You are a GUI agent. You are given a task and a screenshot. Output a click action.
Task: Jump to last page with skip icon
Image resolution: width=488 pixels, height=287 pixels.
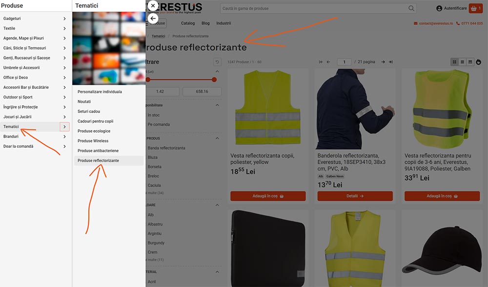390,62
